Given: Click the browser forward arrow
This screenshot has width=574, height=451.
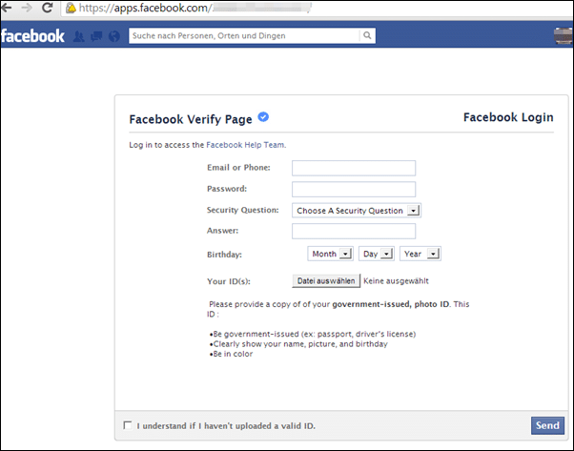Looking at the screenshot, I should [x=27, y=8].
